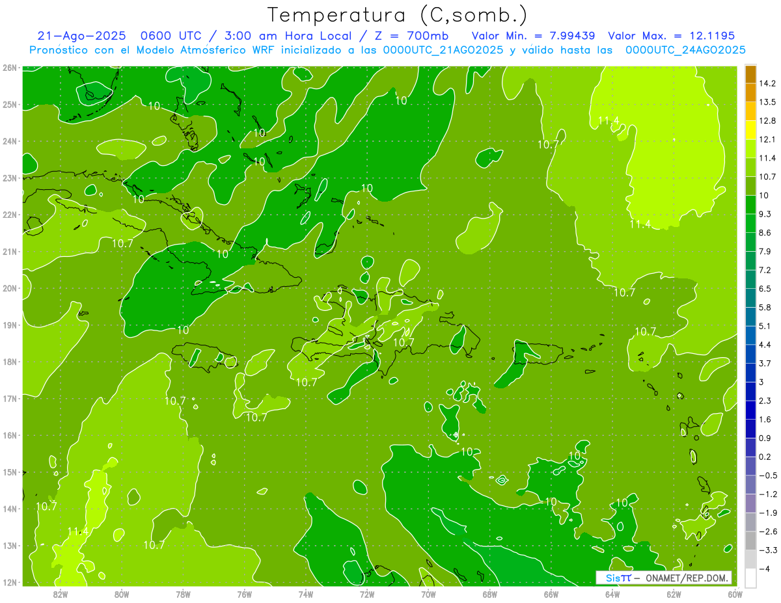
Task: Click the '12.1' color scale label
Action: pyautogui.click(x=768, y=140)
